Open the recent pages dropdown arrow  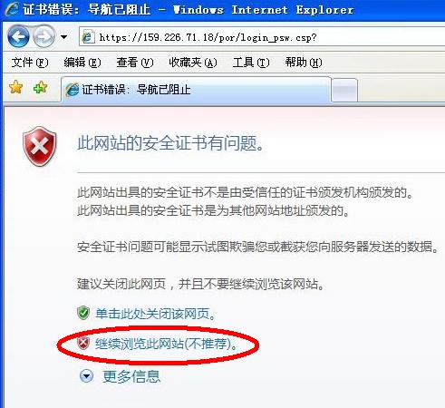pyautogui.click(x=63, y=37)
